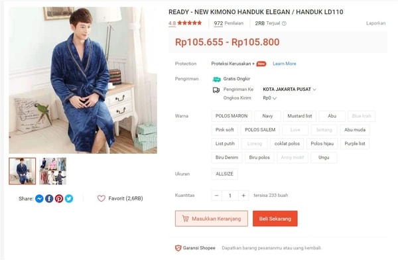Expand the Rp0 shipping cost dropdown

[269, 98]
